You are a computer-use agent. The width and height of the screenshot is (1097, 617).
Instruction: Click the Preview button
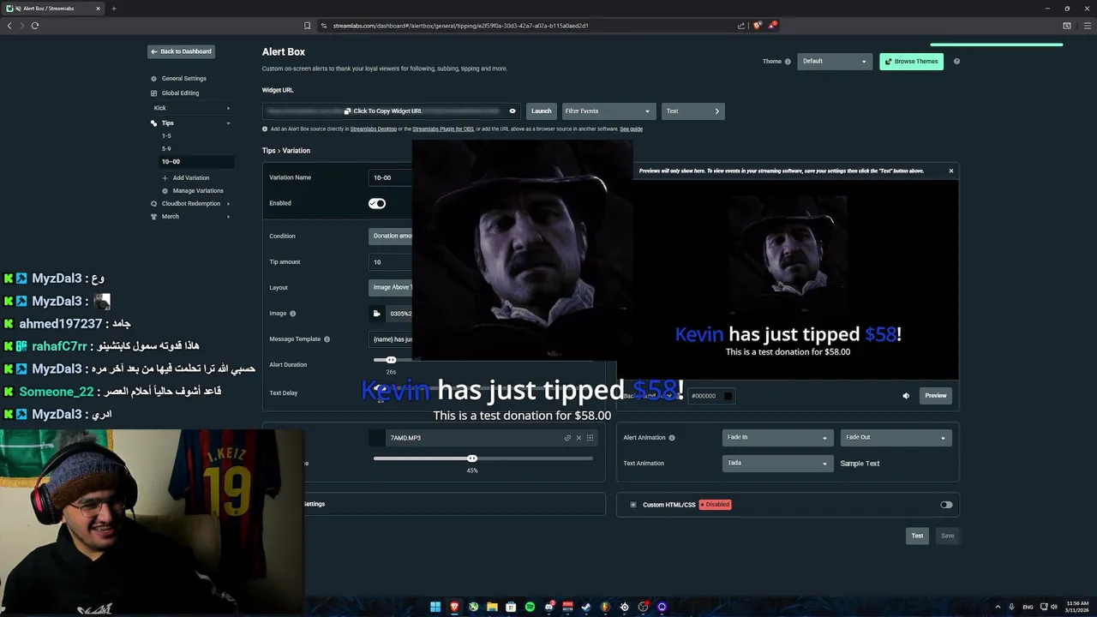pyautogui.click(x=936, y=396)
